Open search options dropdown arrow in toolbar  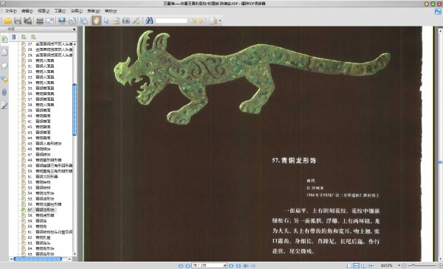(220, 21)
